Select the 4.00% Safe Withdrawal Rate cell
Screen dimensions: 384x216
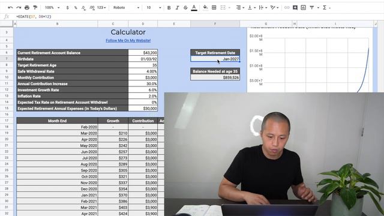pos(143,71)
